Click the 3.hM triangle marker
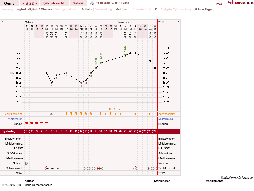 click(x=125, y=55)
